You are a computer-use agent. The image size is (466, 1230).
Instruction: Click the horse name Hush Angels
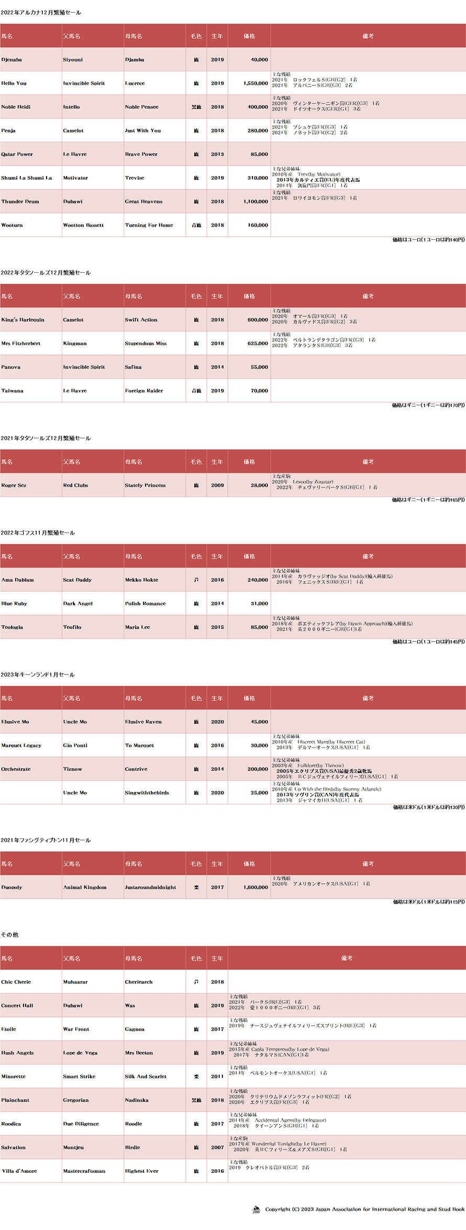(17, 1052)
